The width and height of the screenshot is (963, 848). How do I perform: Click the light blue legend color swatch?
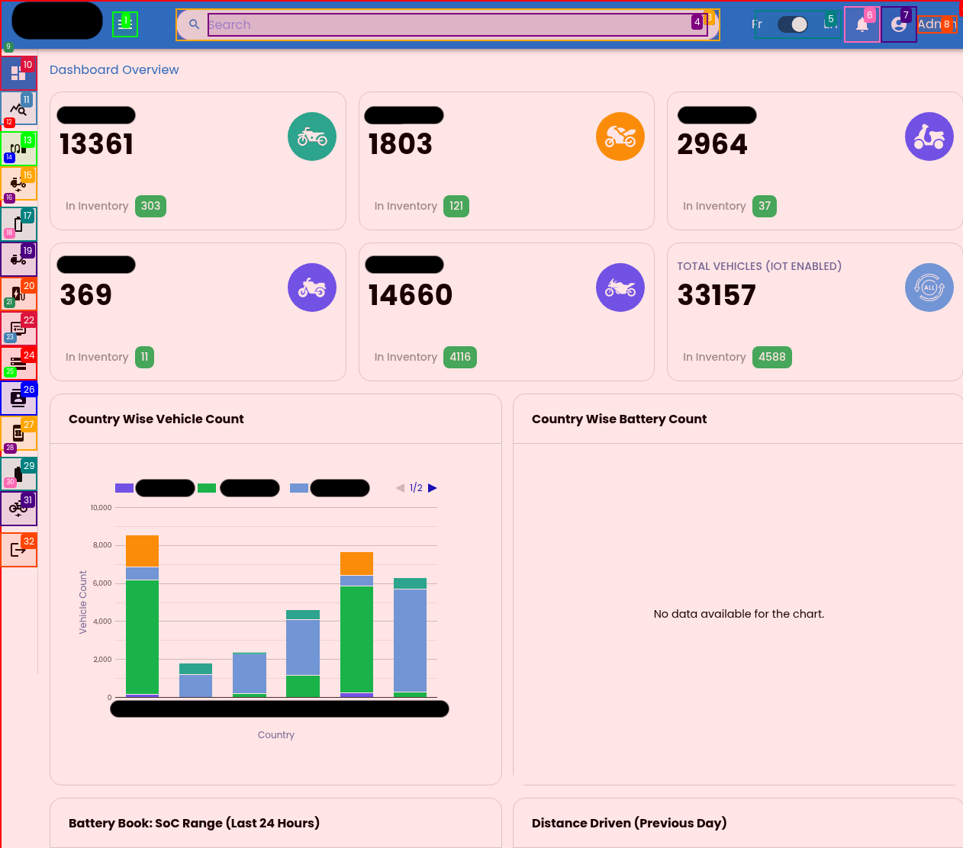299,488
